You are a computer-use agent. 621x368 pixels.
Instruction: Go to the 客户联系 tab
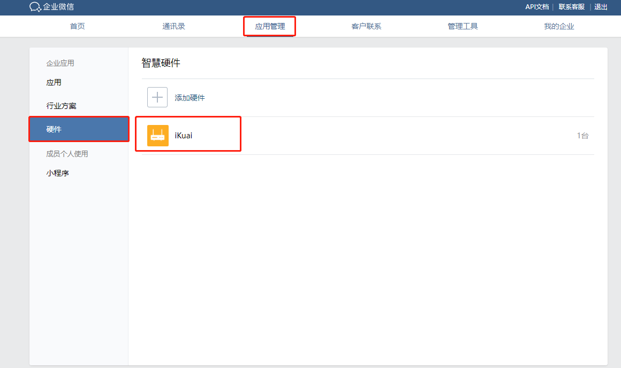coord(366,27)
